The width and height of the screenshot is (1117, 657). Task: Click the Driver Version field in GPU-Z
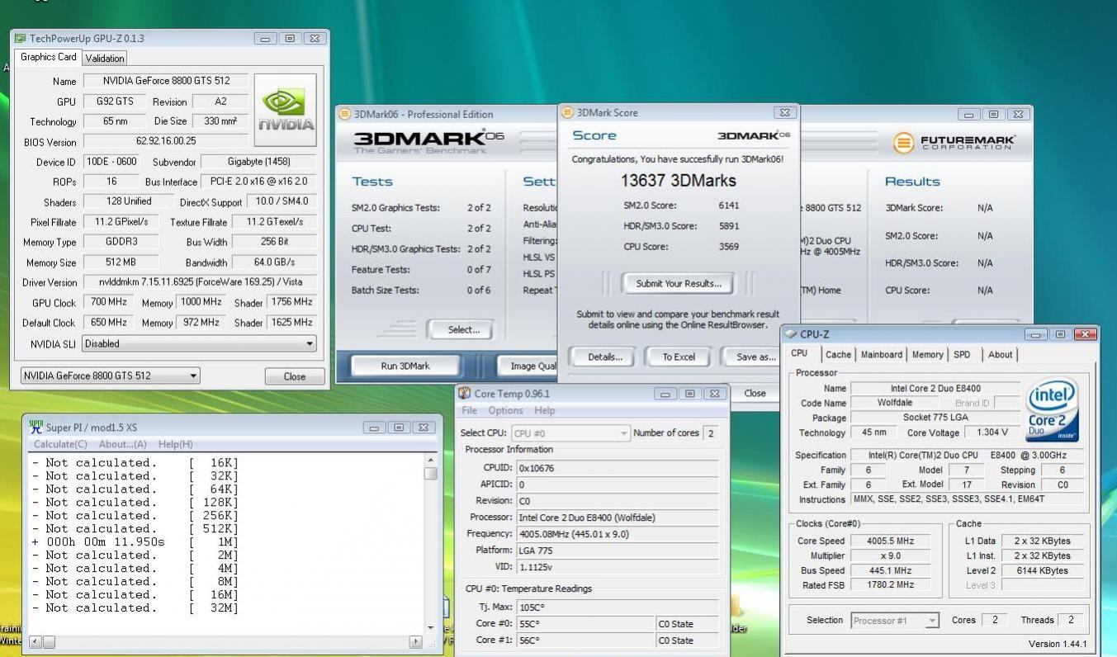tap(198, 282)
